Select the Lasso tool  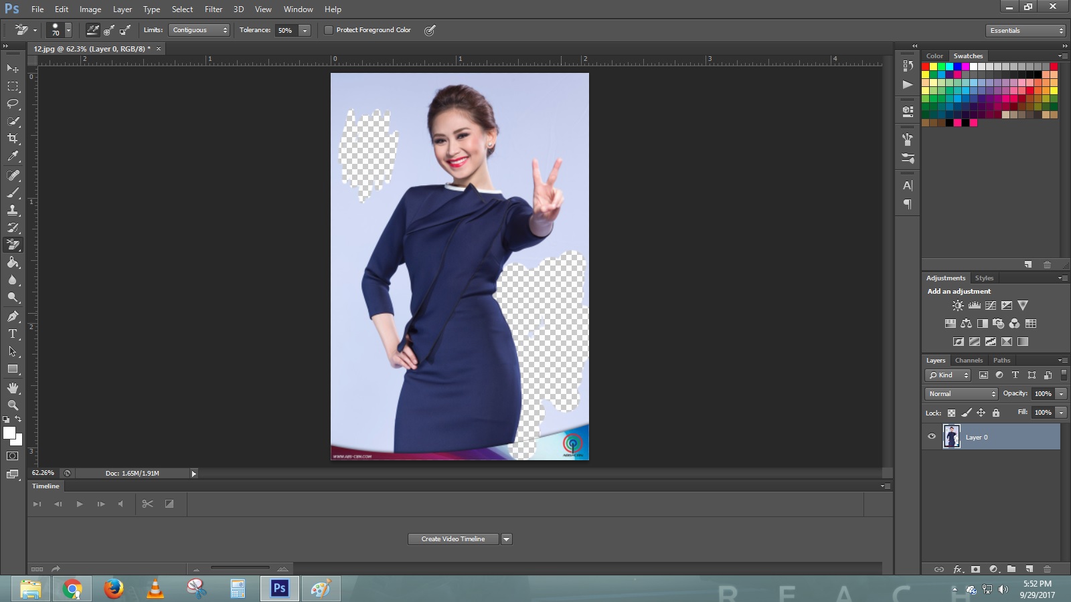(x=12, y=104)
